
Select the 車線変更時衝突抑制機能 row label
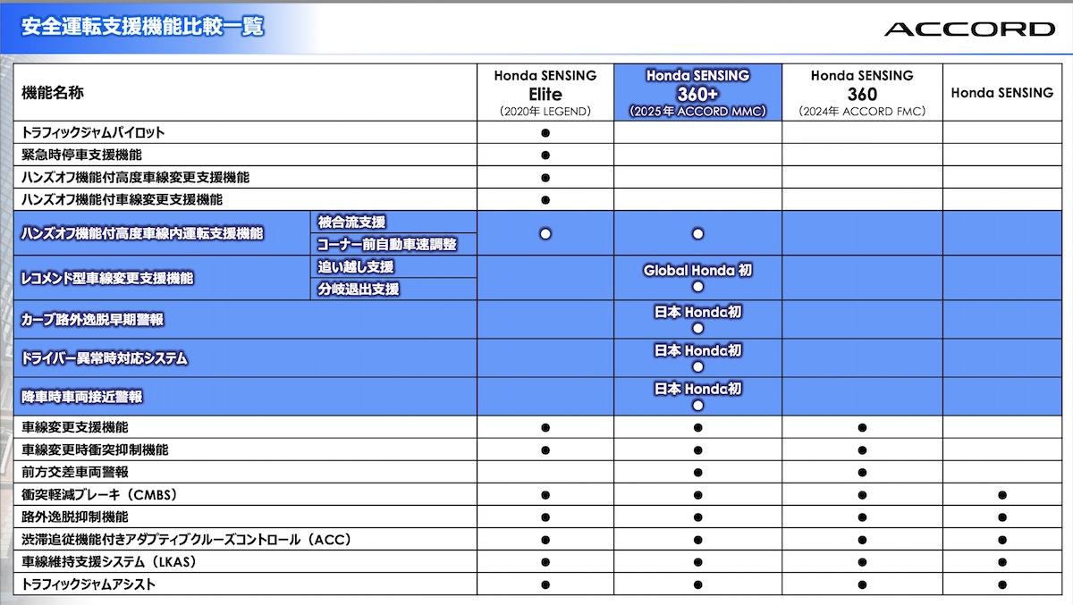pos(94,450)
